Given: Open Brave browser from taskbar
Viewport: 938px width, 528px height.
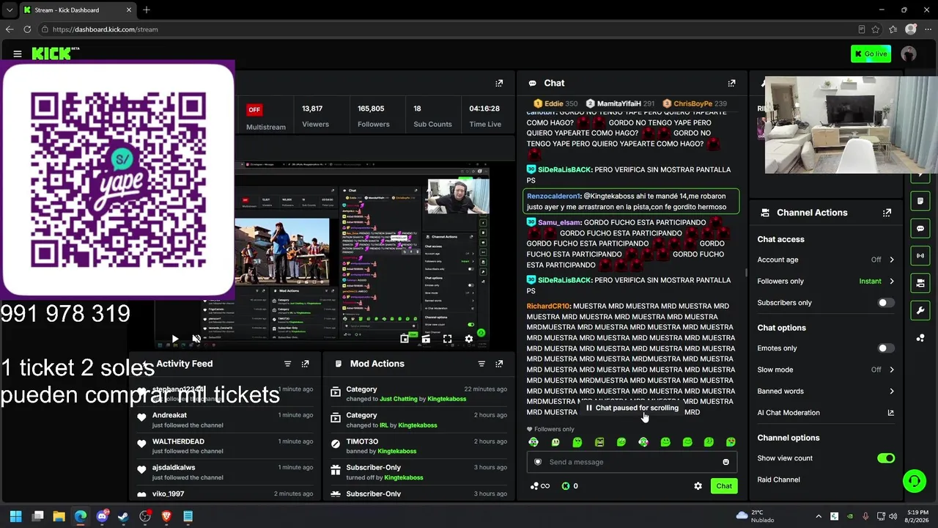Looking at the screenshot, I should 166,516.
